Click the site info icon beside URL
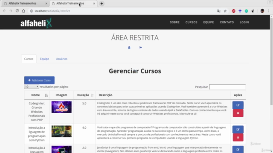The image size is (273, 153). pyautogui.click(x=32, y=11)
